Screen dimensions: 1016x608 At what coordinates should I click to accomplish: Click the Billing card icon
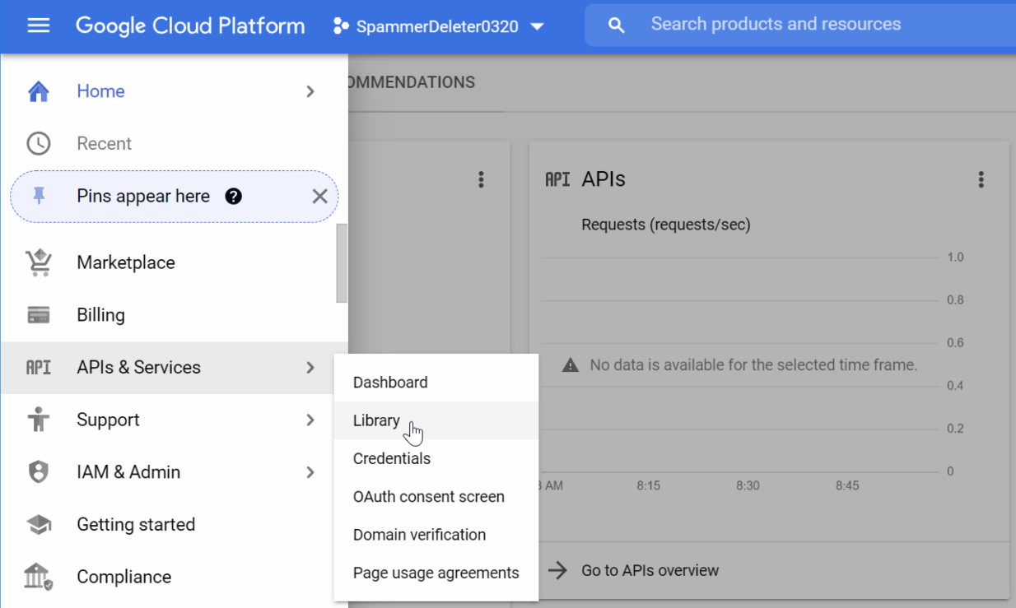pos(39,315)
